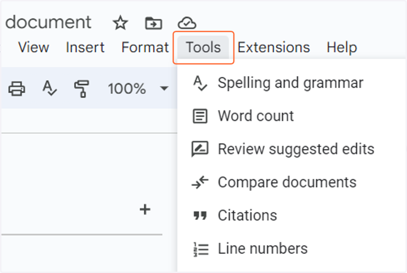Open the 100% zoom dropdown

point(138,89)
